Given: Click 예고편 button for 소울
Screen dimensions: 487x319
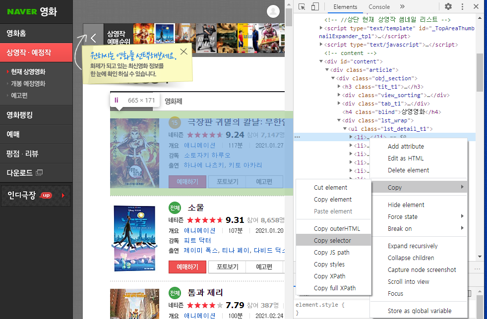Looking at the screenshot, I should [264, 267].
